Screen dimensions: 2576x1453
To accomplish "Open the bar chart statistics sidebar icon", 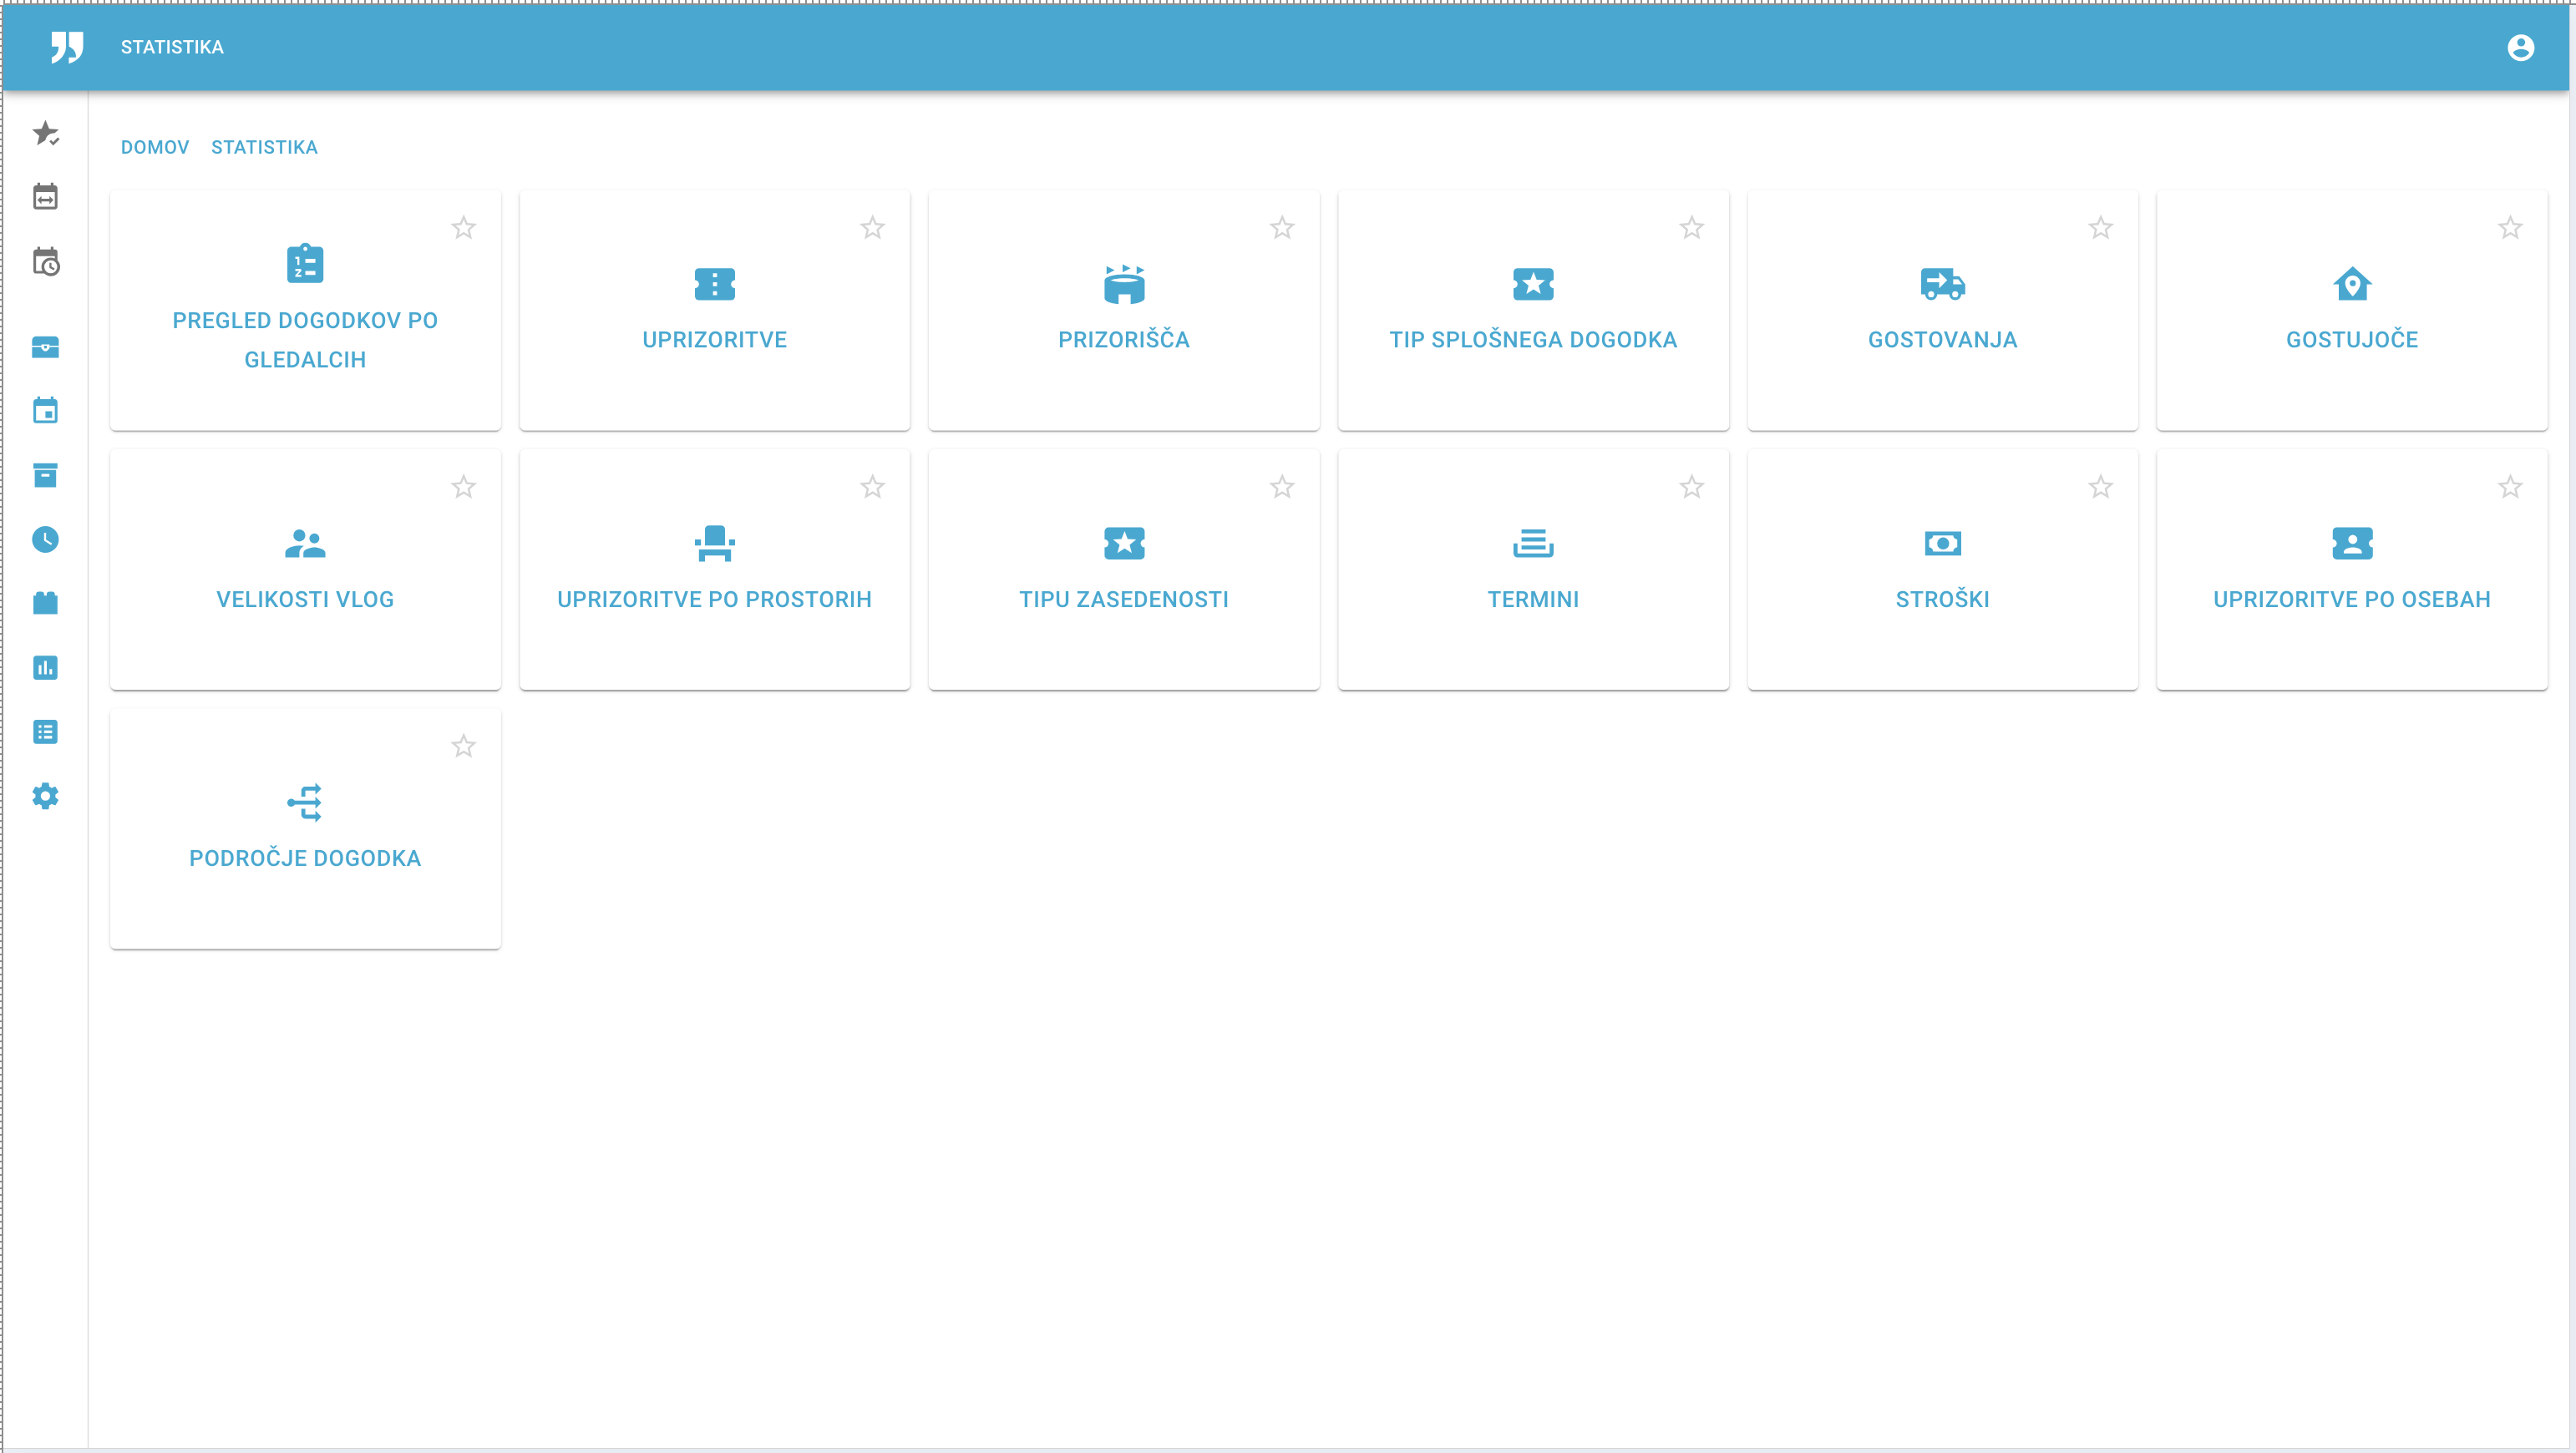I will click(x=46, y=668).
